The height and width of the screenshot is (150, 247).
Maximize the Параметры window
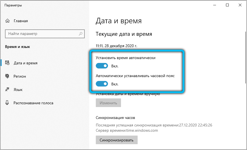pos(227,5)
